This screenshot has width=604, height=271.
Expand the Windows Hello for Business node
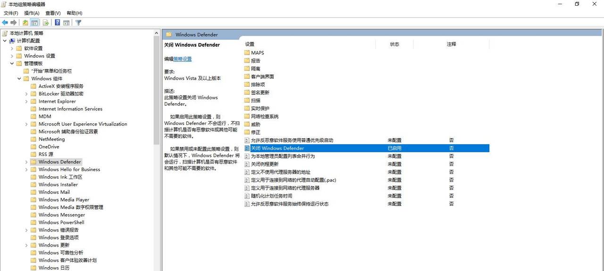[26, 170]
